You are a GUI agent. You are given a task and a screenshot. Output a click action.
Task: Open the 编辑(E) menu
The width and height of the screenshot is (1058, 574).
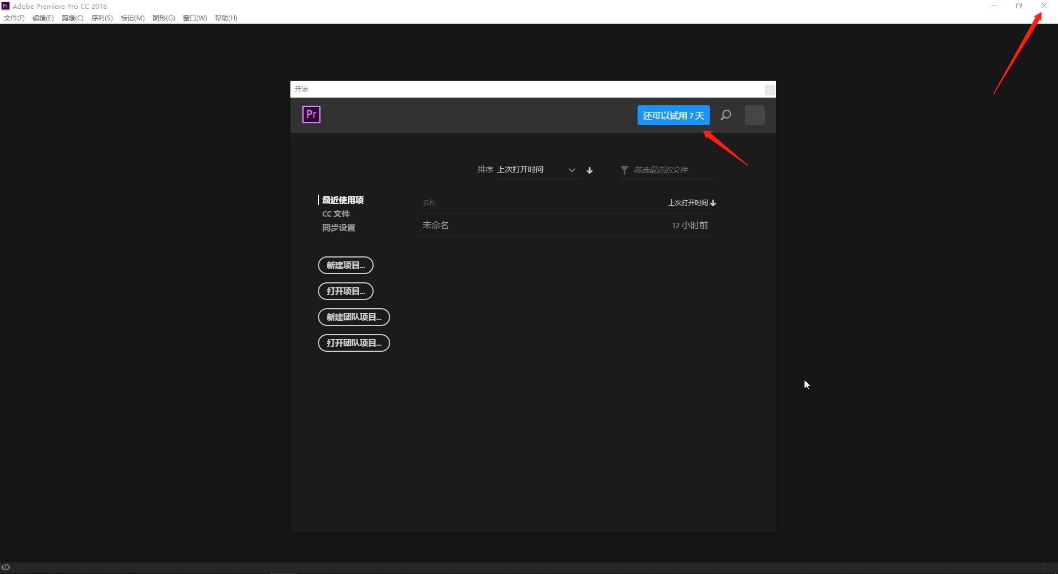(43, 18)
